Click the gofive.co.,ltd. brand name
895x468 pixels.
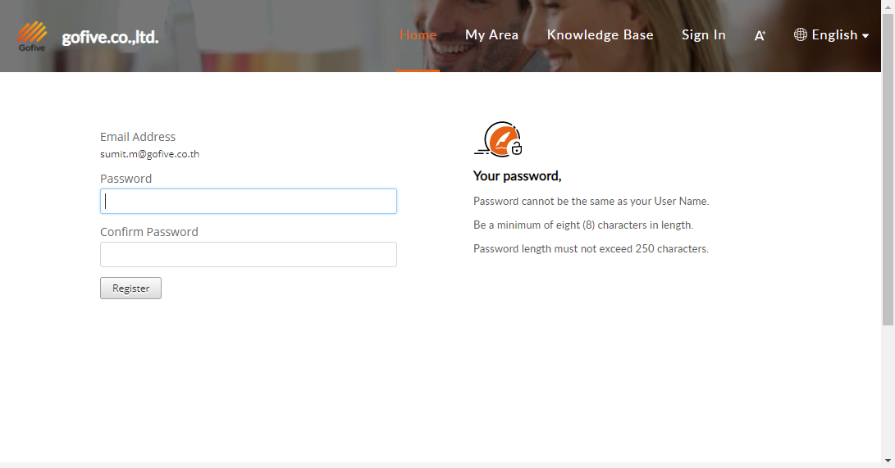coord(110,37)
